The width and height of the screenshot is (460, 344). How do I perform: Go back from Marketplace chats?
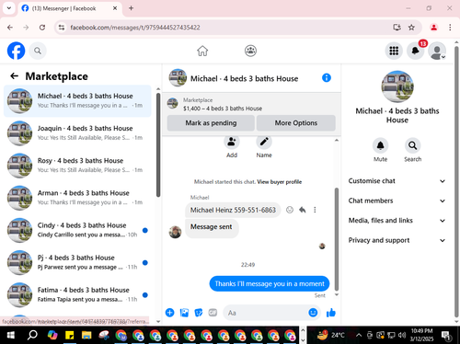(15, 76)
